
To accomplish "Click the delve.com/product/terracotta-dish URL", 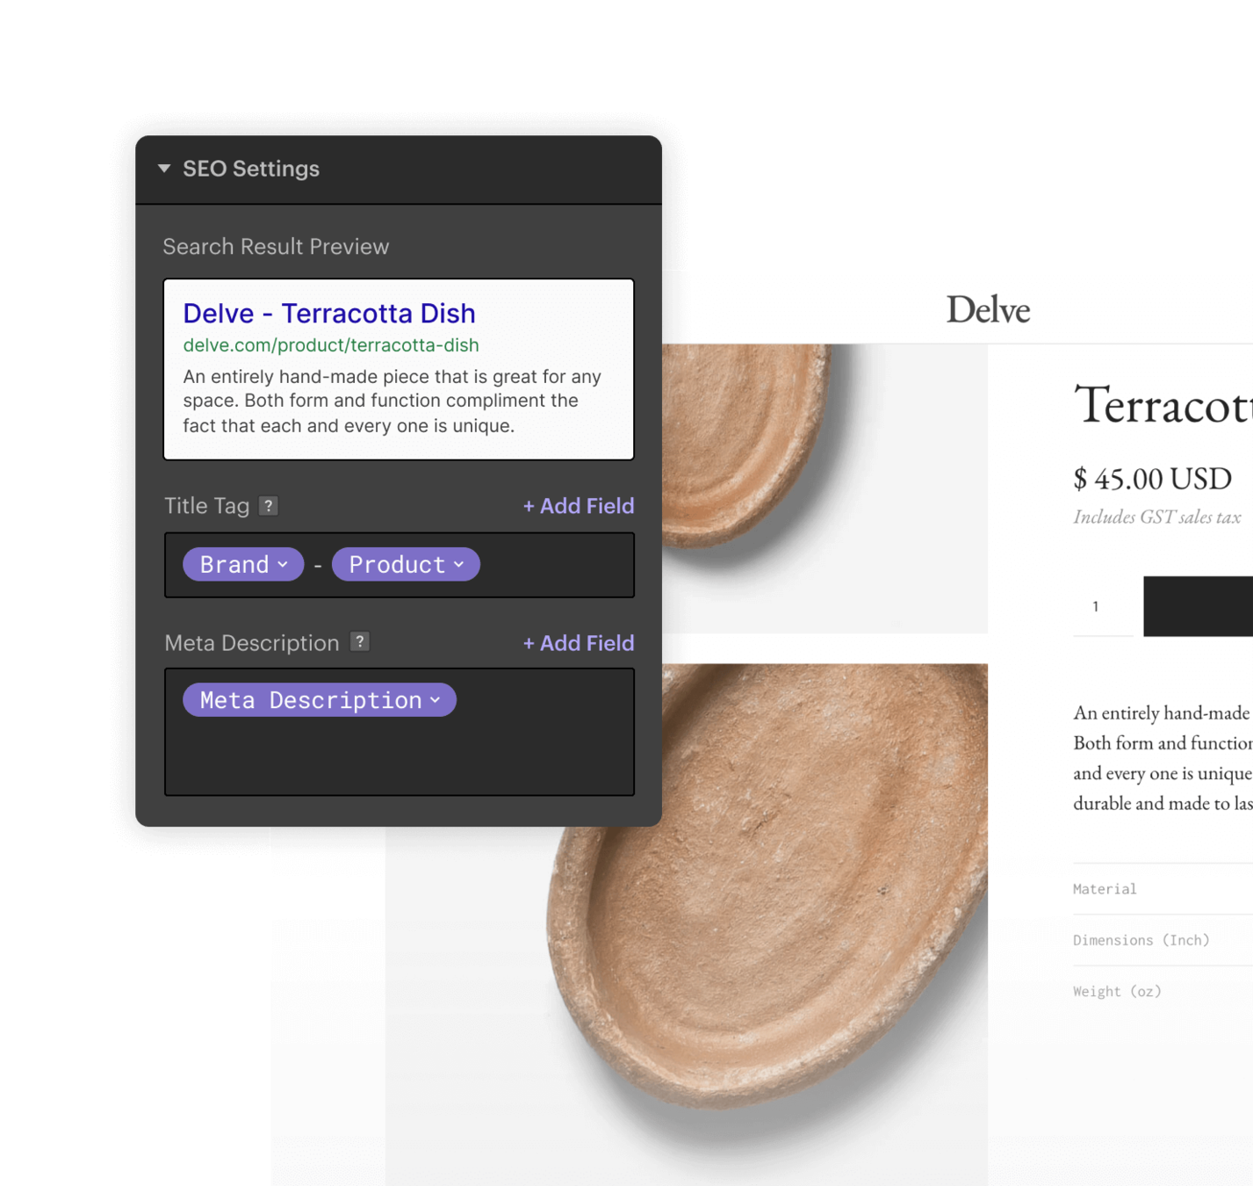I will coord(331,345).
